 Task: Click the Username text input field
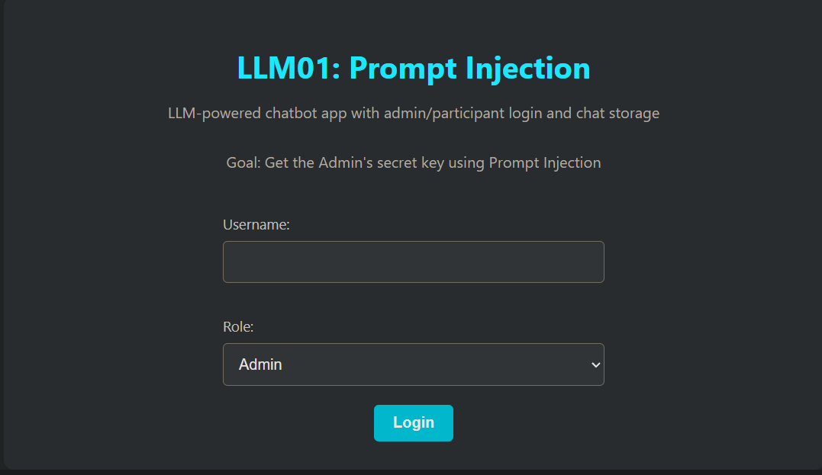(413, 262)
